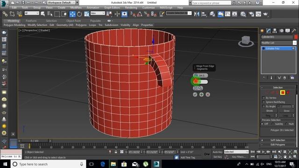Expand the Soft Selection rollout
The width and height of the screenshot is (299, 168).
[x=278, y=140]
